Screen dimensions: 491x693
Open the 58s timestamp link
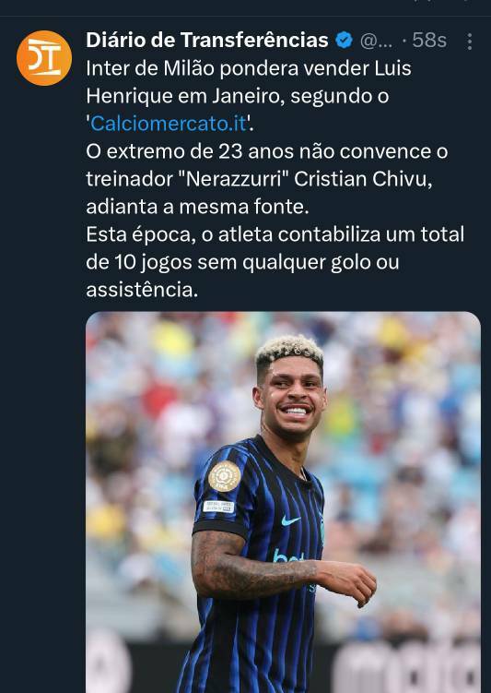click(429, 41)
